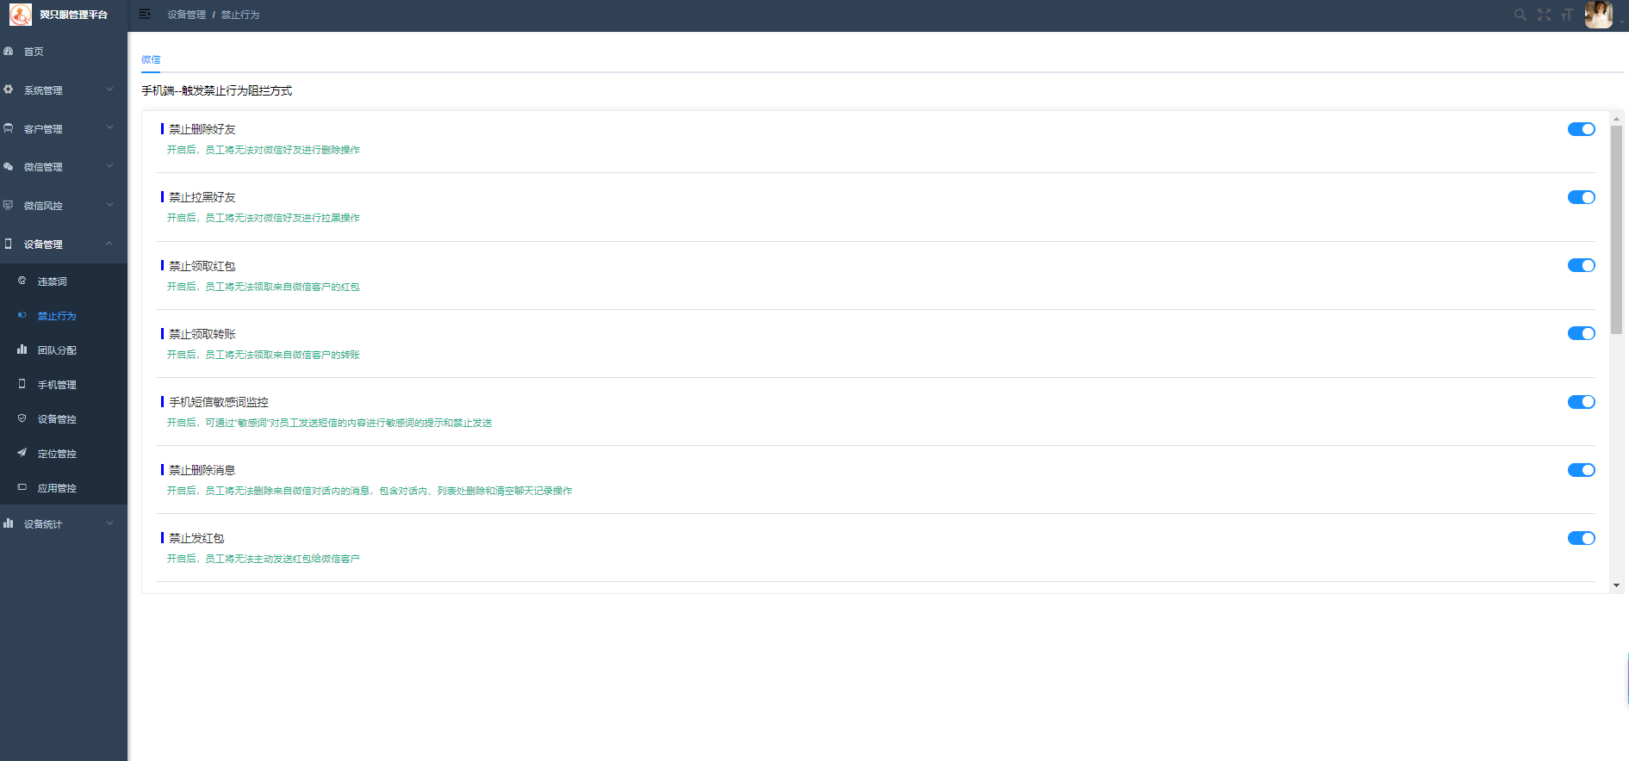Viewport: 1629px width, 761px height.
Task: Click 设备管理 breadcrumb link
Action: pyautogui.click(x=186, y=15)
